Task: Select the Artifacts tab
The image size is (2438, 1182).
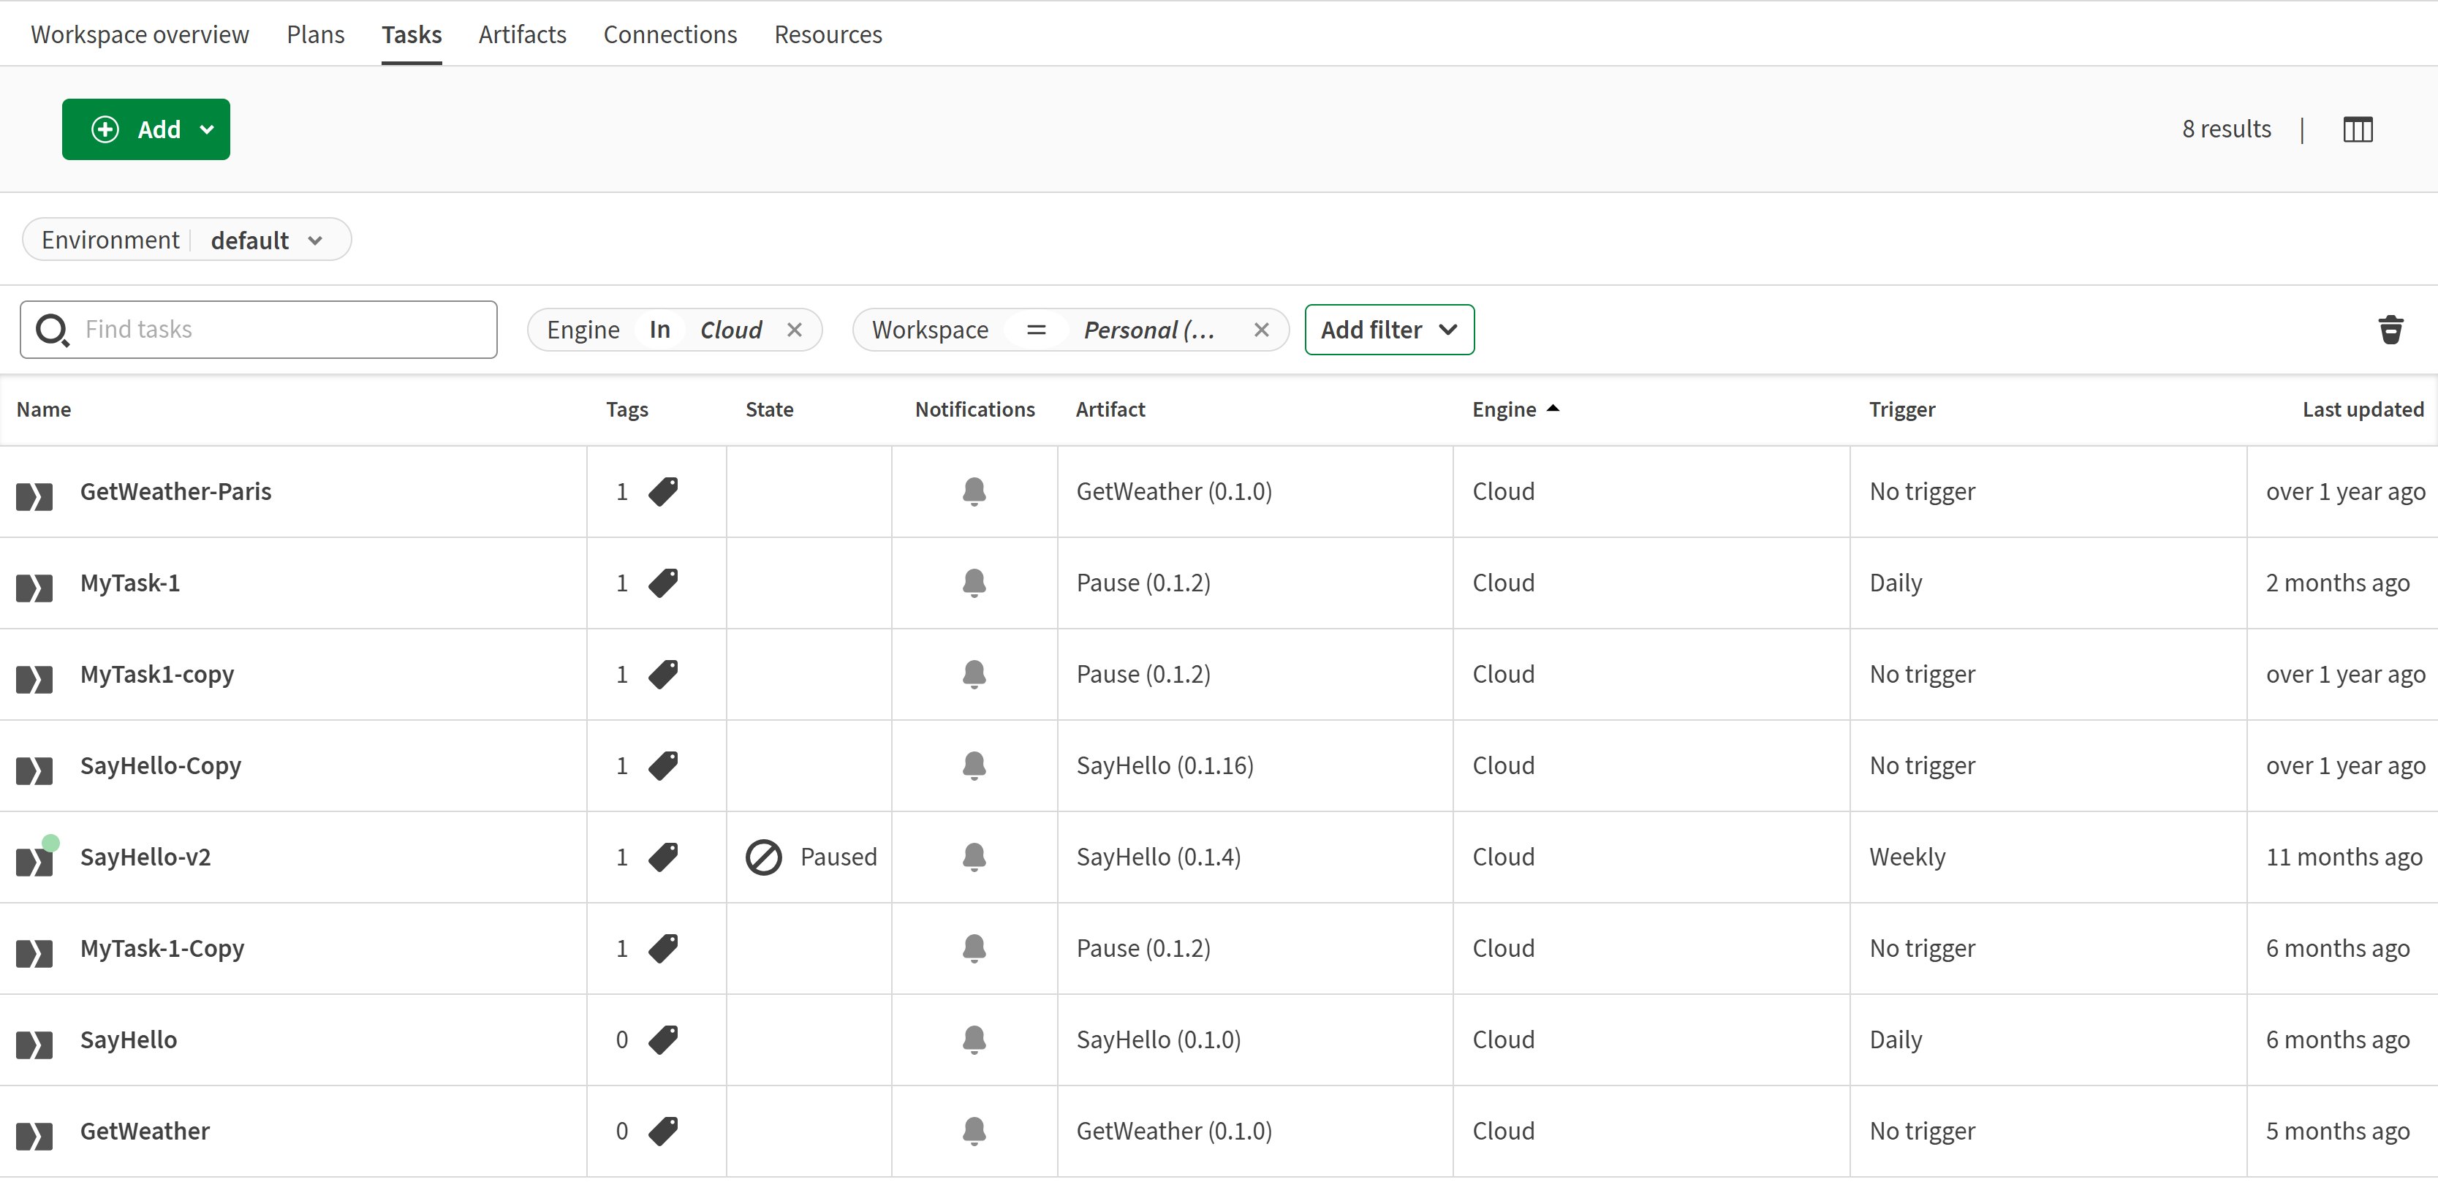Action: (524, 33)
